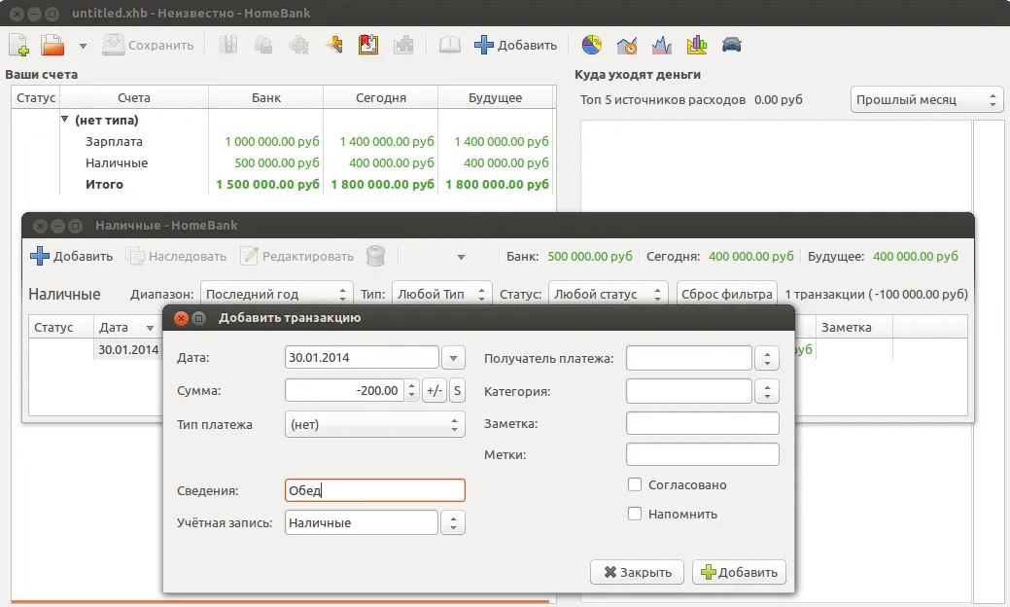Click the Сброс фильтра button

726,294
